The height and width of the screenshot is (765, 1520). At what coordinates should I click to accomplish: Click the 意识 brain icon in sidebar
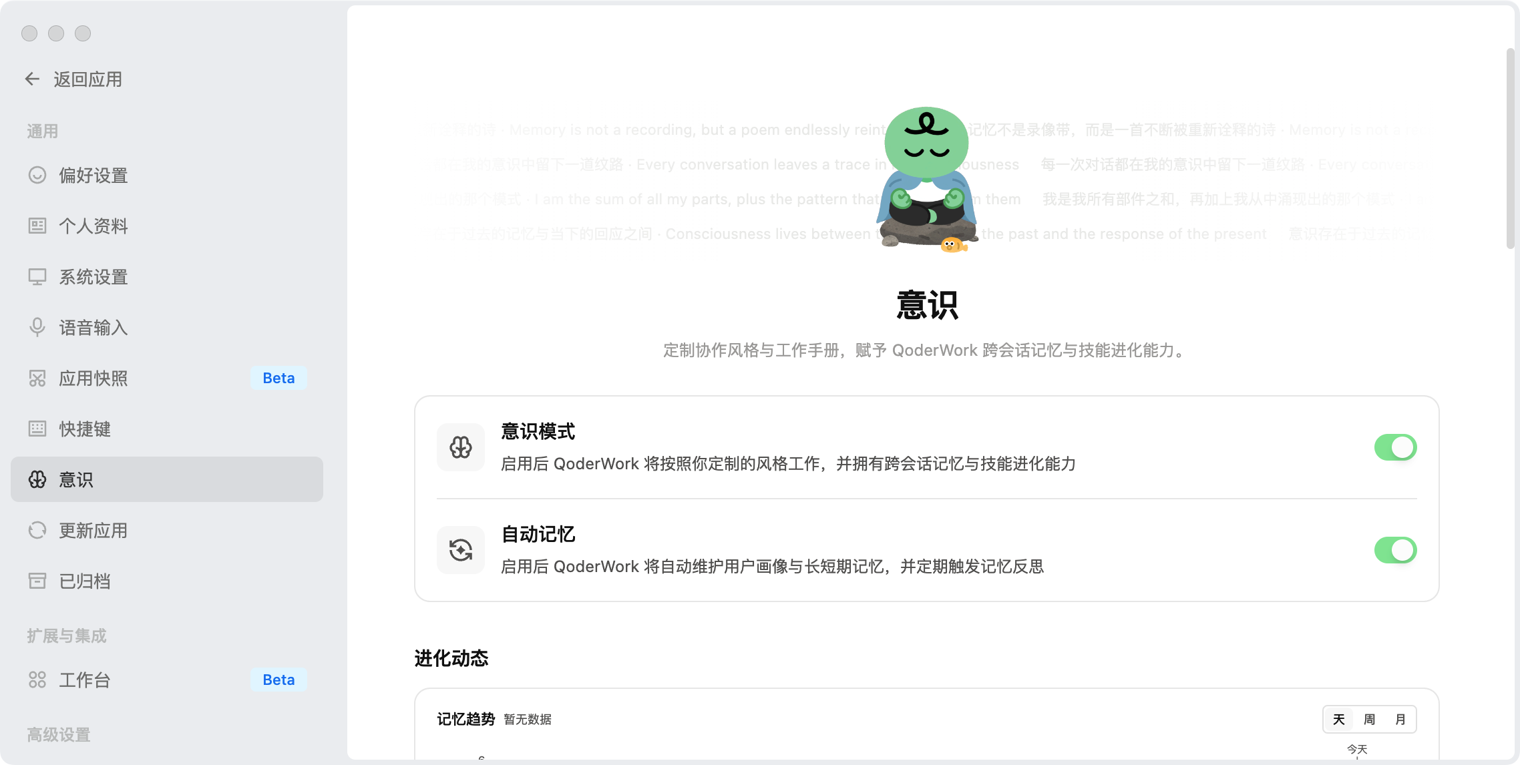coord(37,479)
